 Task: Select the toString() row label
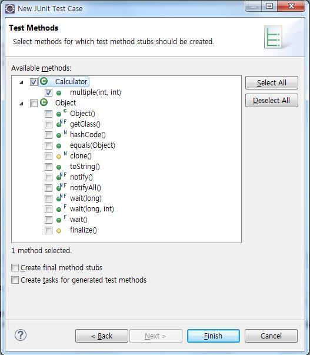[85, 167]
